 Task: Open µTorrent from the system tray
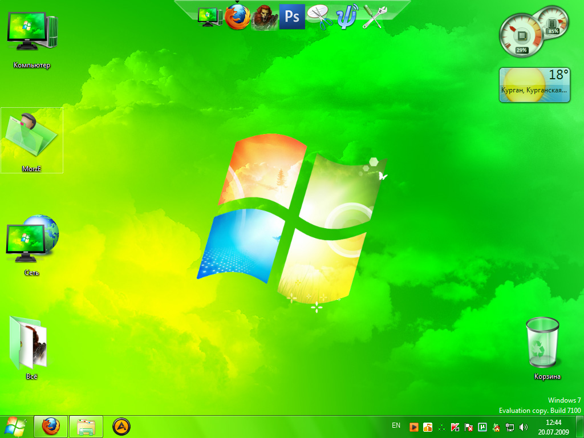tap(482, 427)
